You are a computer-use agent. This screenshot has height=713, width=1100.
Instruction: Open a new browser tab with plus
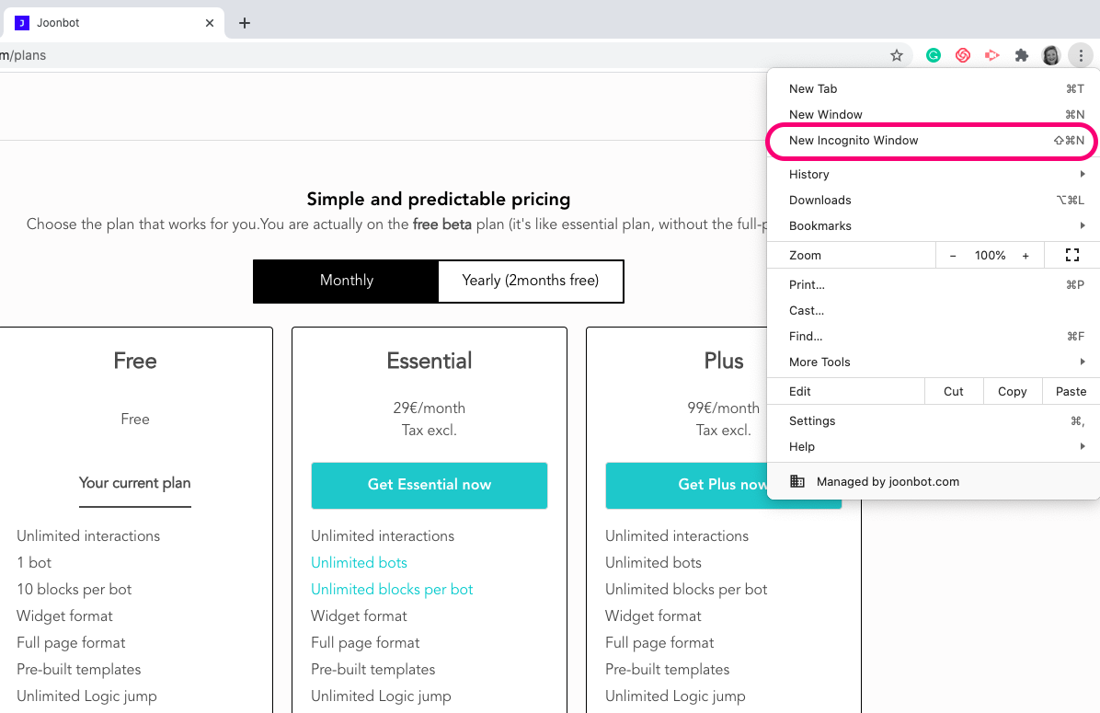tap(244, 23)
